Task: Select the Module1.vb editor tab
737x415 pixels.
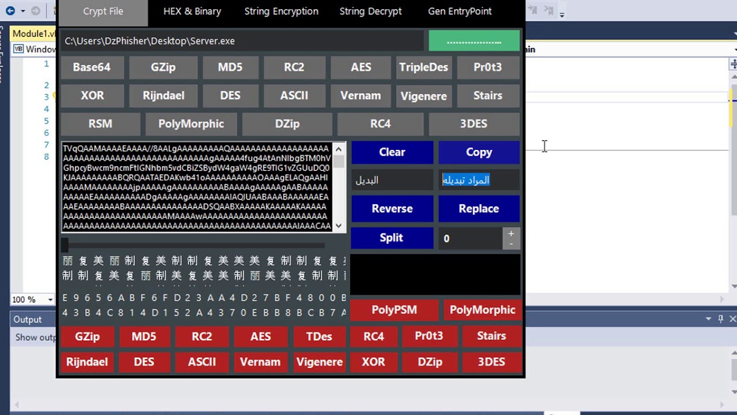Action: pos(33,33)
